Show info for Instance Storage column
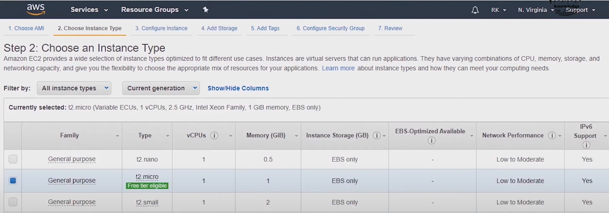Image resolution: width=609 pixels, height=213 pixels. click(x=376, y=135)
